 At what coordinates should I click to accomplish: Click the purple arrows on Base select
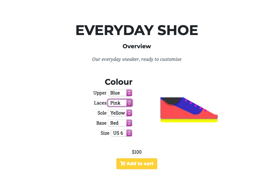pos(129,123)
